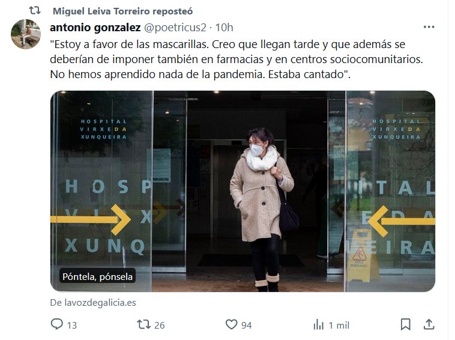Open the tweet via the 10h timestamp
This screenshot has height=340, width=455.
click(224, 27)
